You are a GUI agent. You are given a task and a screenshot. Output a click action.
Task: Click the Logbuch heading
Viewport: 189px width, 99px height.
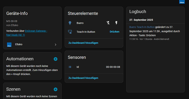coord(138,12)
